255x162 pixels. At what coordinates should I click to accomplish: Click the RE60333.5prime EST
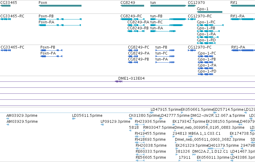(140, 155)
